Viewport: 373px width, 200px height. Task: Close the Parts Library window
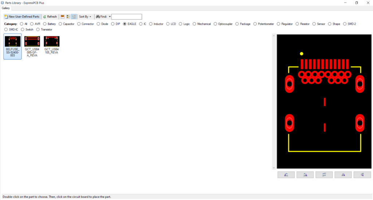[x=368, y=3]
